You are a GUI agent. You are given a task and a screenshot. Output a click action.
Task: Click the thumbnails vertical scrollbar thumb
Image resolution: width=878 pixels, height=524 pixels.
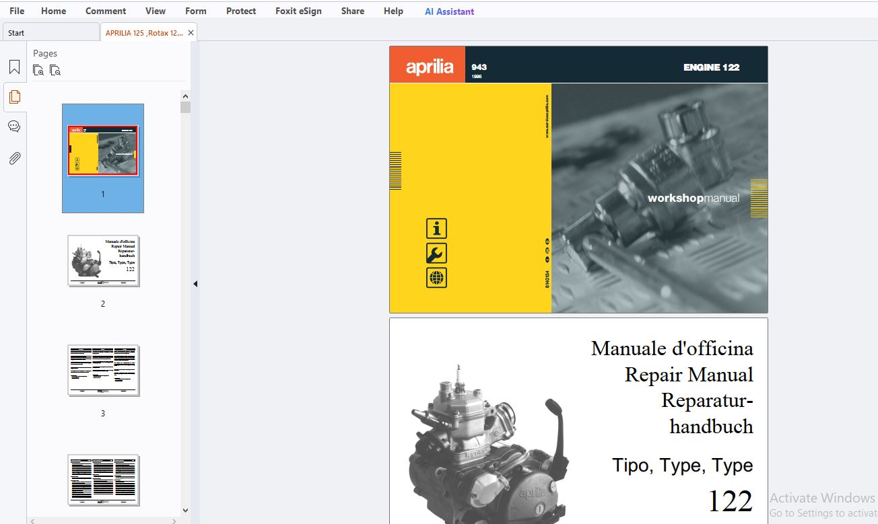click(x=185, y=107)
